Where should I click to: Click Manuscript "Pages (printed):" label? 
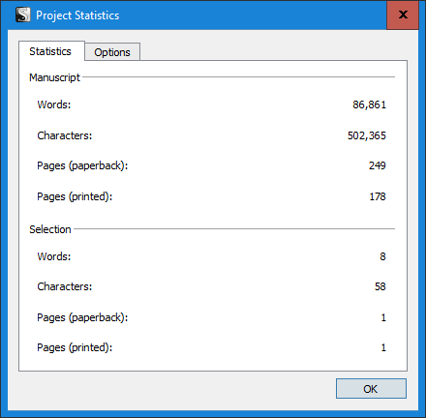75,196
